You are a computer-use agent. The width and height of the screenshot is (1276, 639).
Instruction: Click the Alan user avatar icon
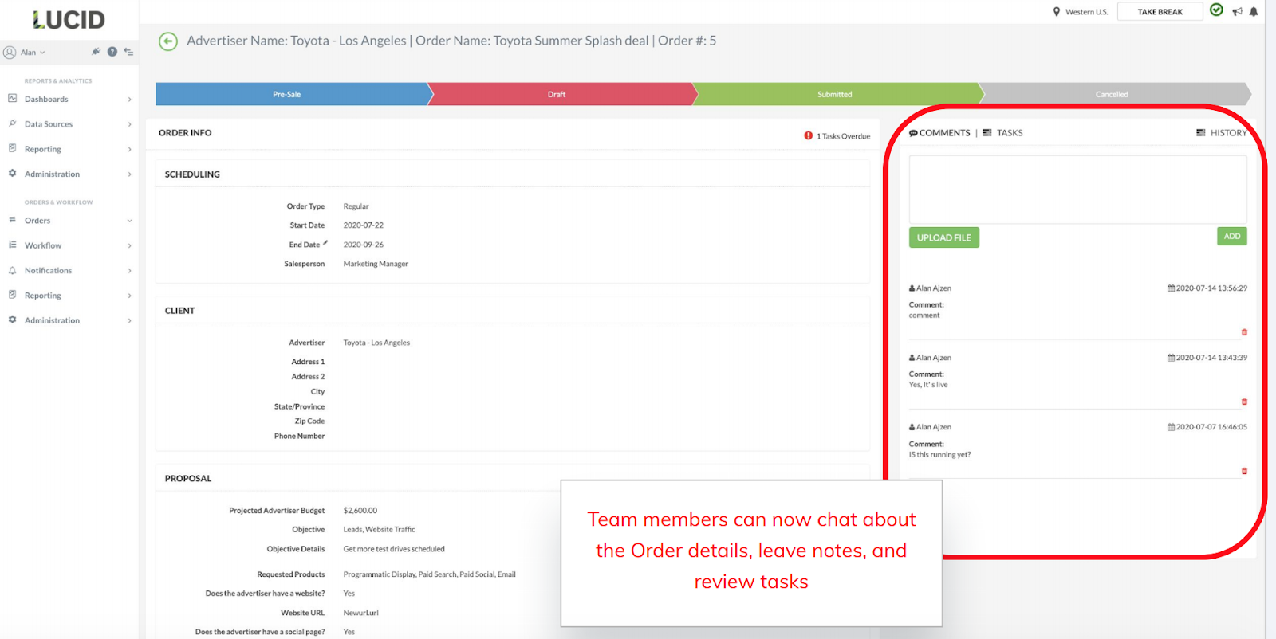click(x=10, y=53)
